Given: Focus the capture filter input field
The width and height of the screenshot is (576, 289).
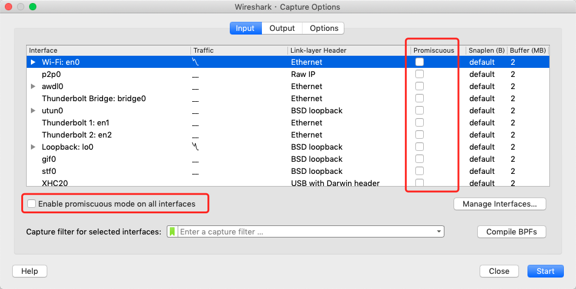Looking at the screenshot, I should (x=307, y=231).
